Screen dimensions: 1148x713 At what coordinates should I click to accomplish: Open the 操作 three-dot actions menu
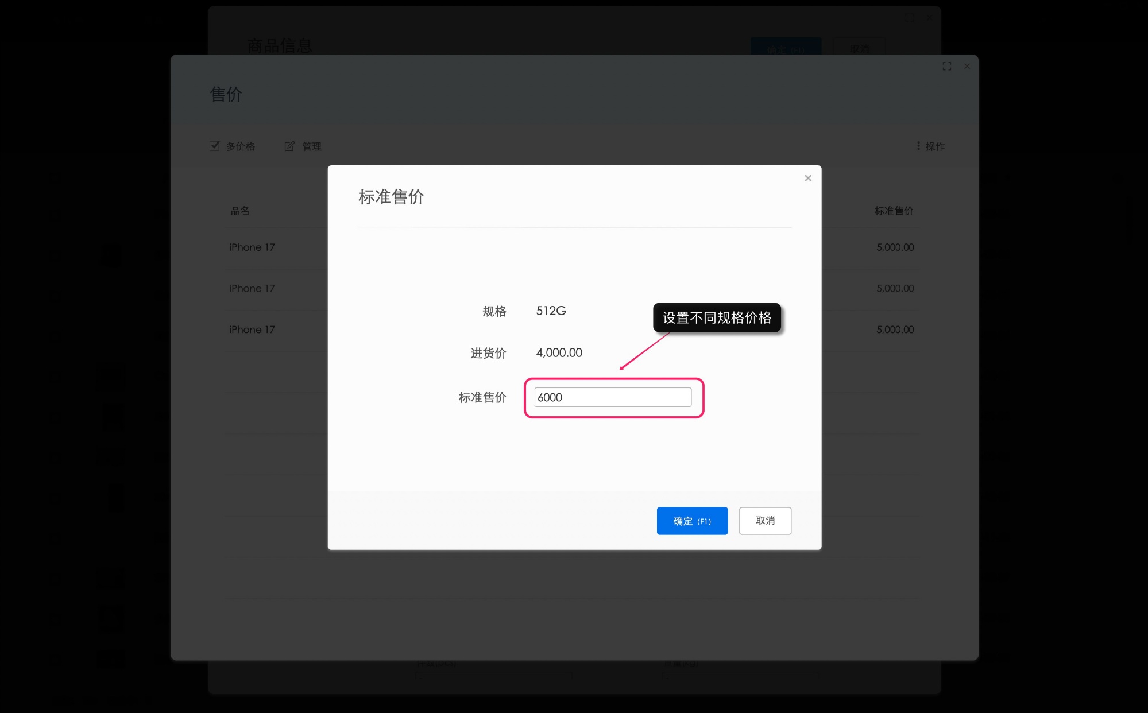[x=918, y=146]
